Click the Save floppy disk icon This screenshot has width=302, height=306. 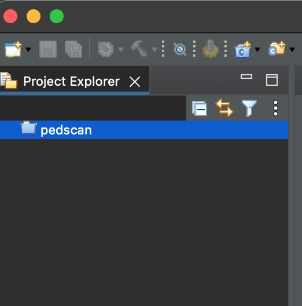(48, 49)
